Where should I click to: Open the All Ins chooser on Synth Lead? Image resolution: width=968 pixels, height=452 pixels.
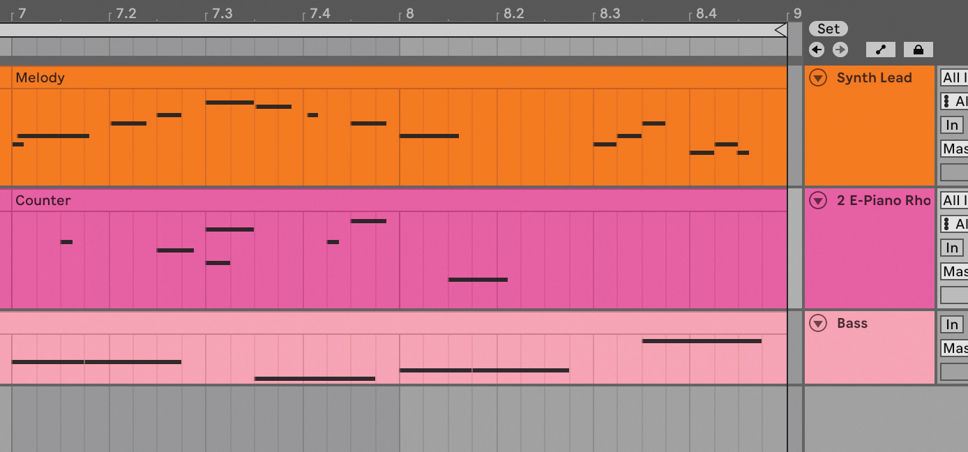pyautogui.click(x=954, y=77)
